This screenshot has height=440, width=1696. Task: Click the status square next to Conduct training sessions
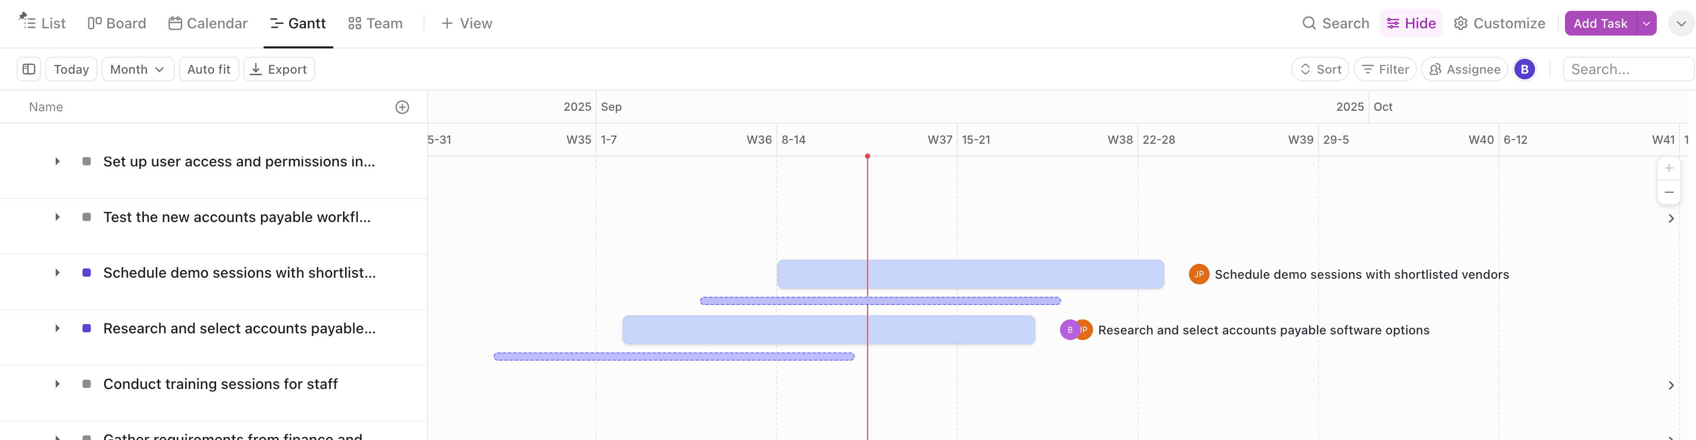pos(86,383)
